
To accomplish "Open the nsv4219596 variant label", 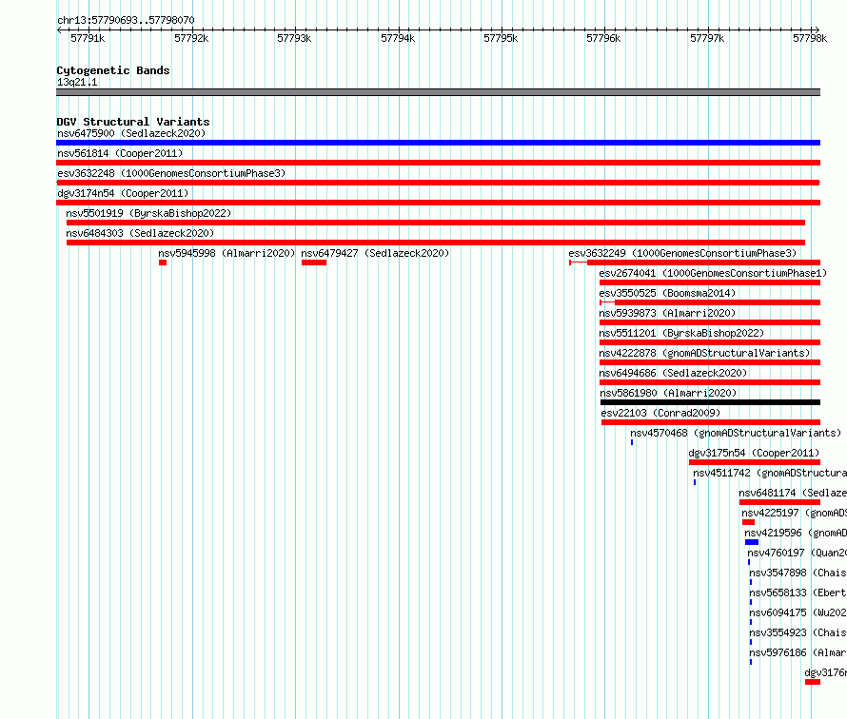I will pyautogui.click(x=796, y=533).
